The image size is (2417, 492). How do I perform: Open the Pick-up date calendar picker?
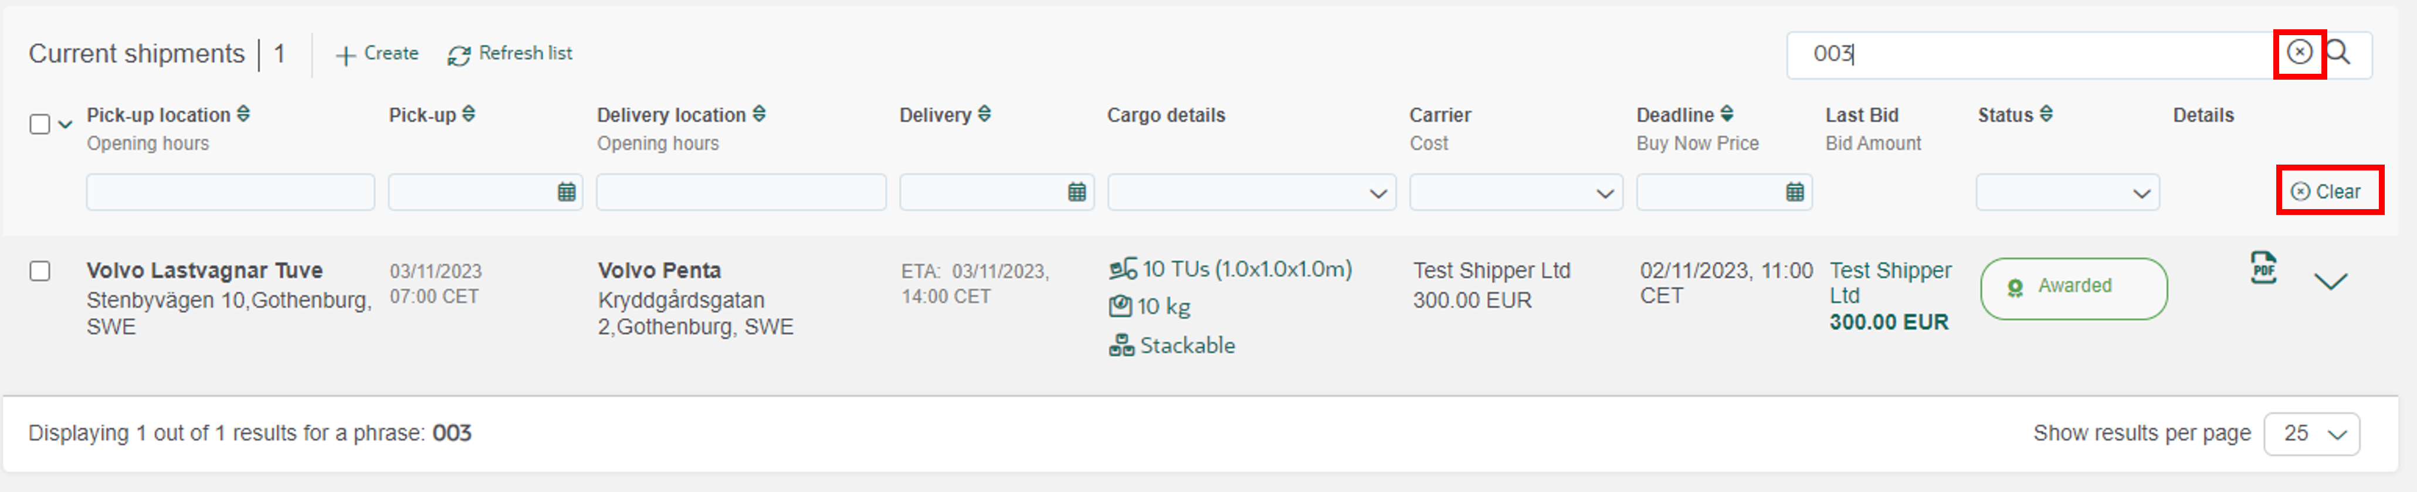(567, 192)
